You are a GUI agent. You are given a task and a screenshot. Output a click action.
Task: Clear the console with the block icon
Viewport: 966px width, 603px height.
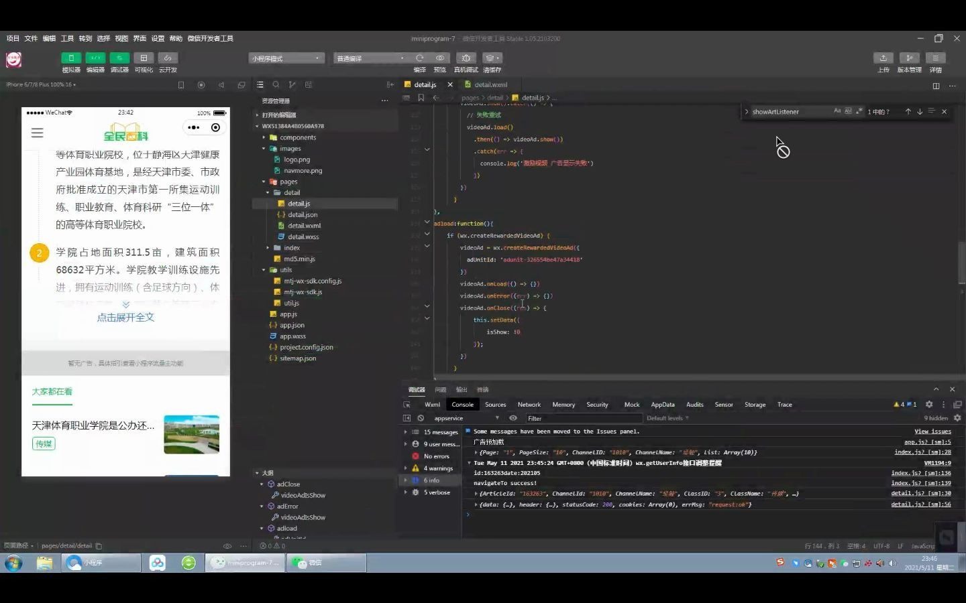pyautogui.click(x=421, y=418)
